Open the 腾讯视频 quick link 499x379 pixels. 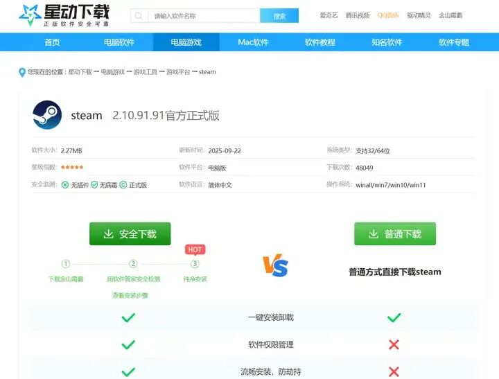tap(358, 15)
